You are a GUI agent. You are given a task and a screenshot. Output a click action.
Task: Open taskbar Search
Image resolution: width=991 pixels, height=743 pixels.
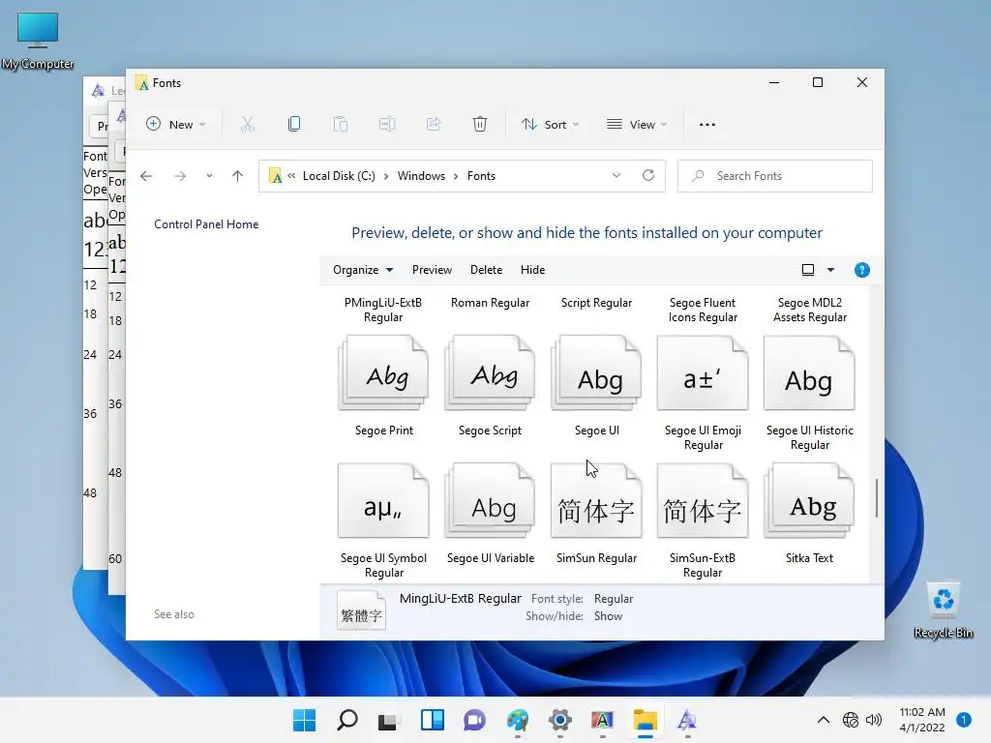pos(347,720)
